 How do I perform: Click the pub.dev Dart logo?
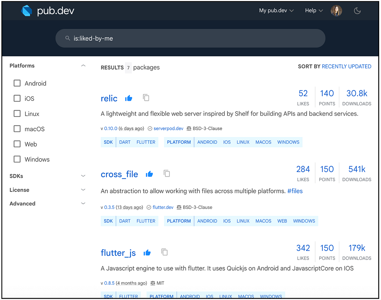tap(27, 11)
